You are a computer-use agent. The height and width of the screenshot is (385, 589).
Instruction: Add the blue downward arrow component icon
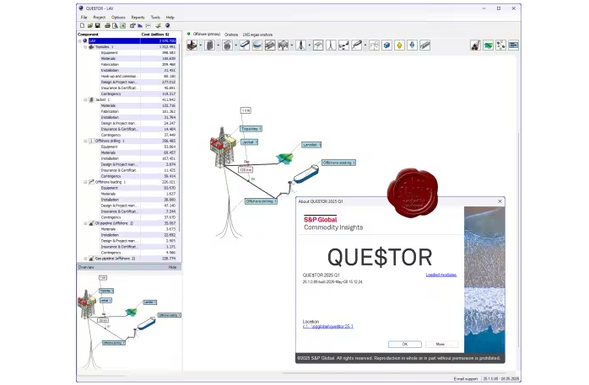click(412, 45)
